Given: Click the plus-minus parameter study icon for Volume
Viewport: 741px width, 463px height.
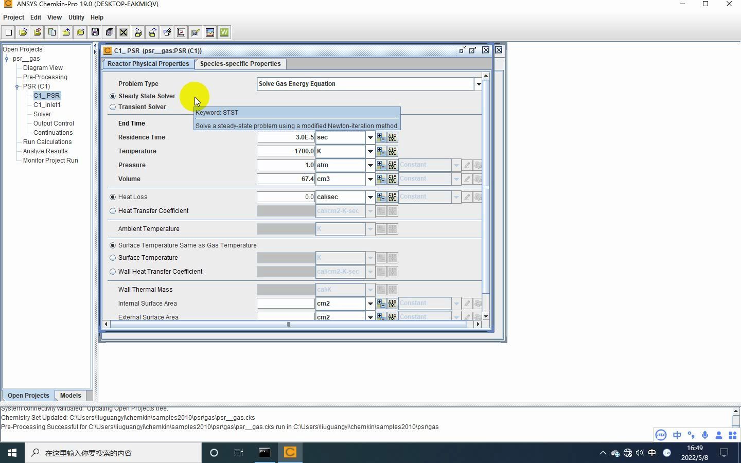Looking at the screenshot, I should [381, 179].
